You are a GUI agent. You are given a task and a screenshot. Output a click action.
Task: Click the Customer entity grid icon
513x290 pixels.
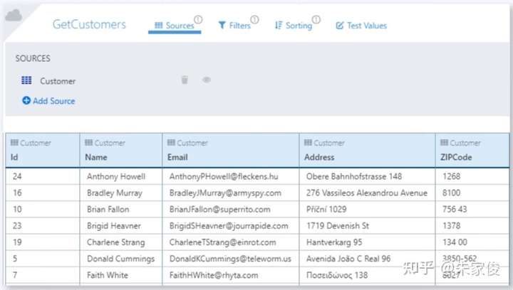point(26,81)
